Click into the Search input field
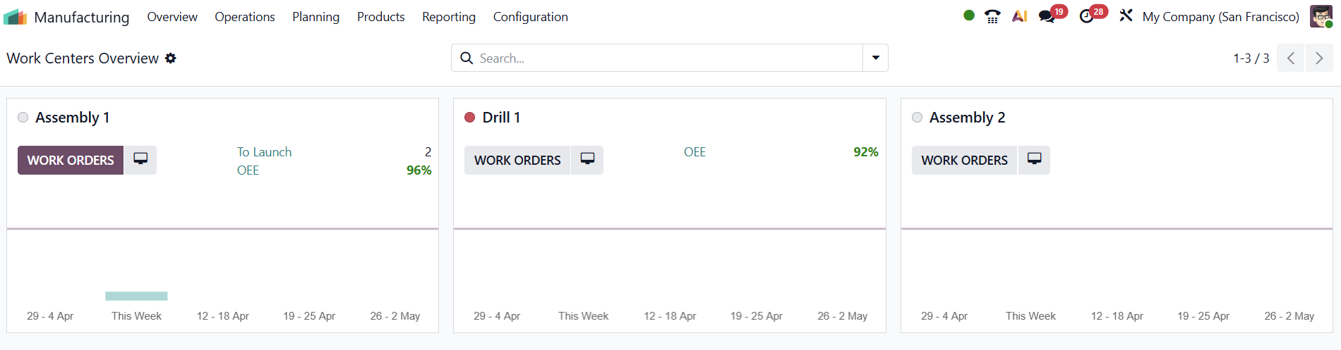Image resolution: width=1341 pixels, height=350 pixels. (x=667, y=58)
